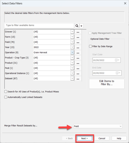This screenshot has width=129, height=143.
Task: Expand the Product - Crop Type dropdown
Action: tap(72, 58)
